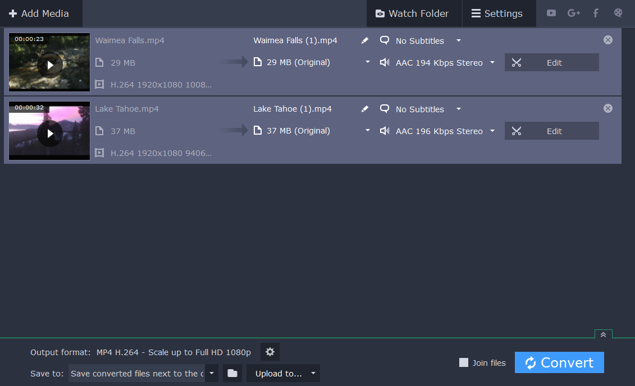
Task: Open Watch Folder
Action: (413, 13)
